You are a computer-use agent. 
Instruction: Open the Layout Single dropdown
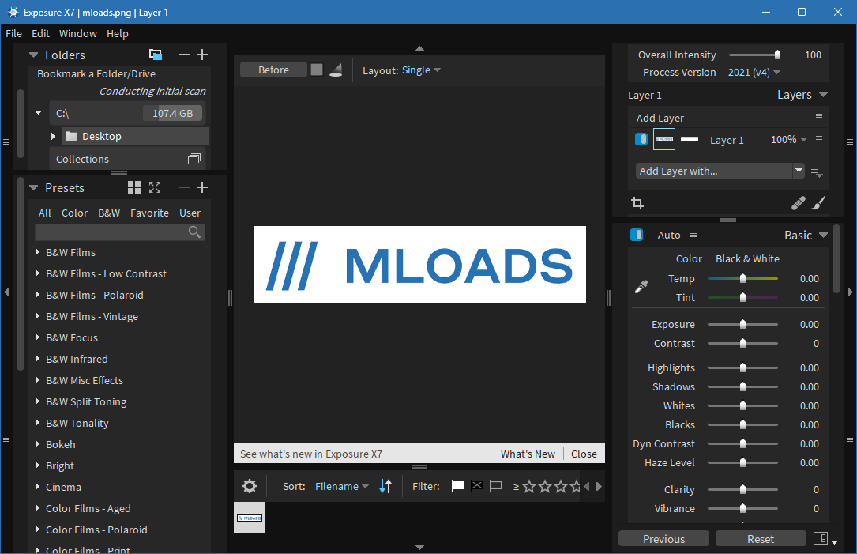click(x=421, y=70)
